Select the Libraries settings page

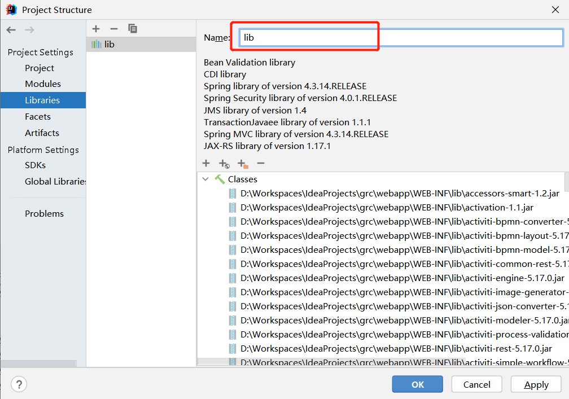click(42, 100)
